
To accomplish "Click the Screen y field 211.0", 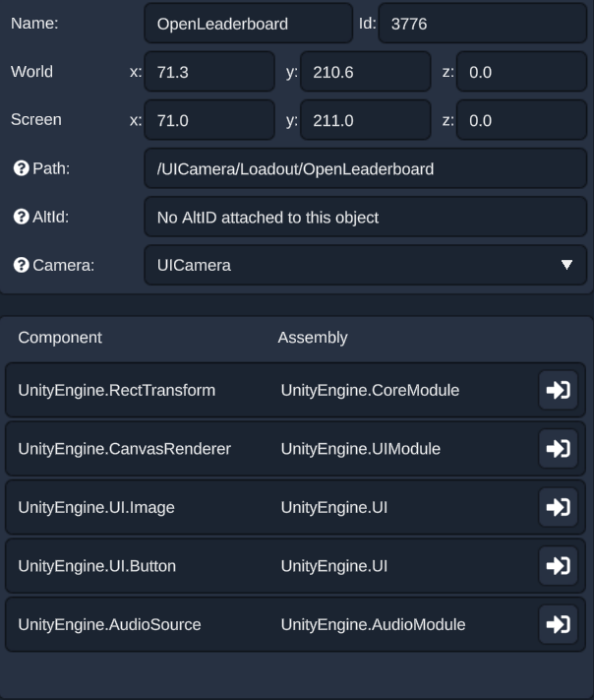I will 365,120.
